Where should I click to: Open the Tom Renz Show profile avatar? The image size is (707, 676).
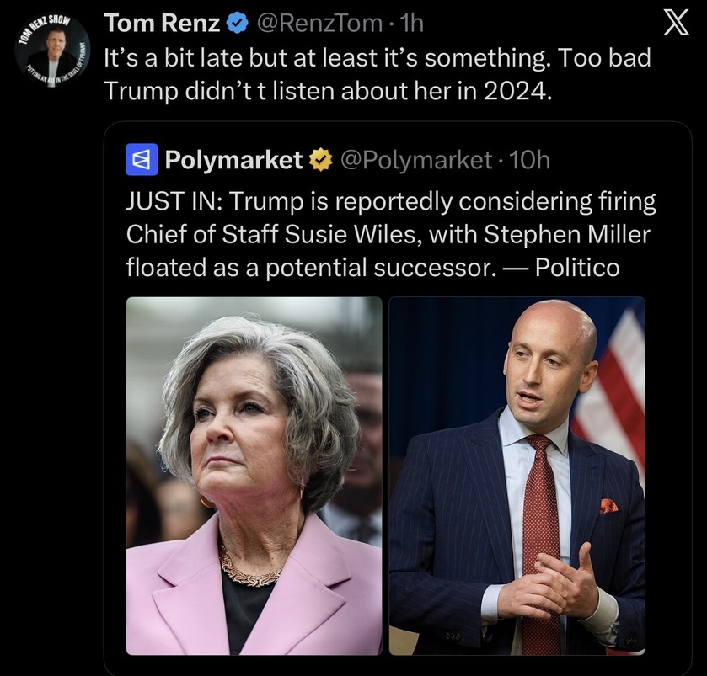(52, 51)
